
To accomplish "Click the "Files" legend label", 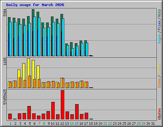I will click(x=159, y=25).
